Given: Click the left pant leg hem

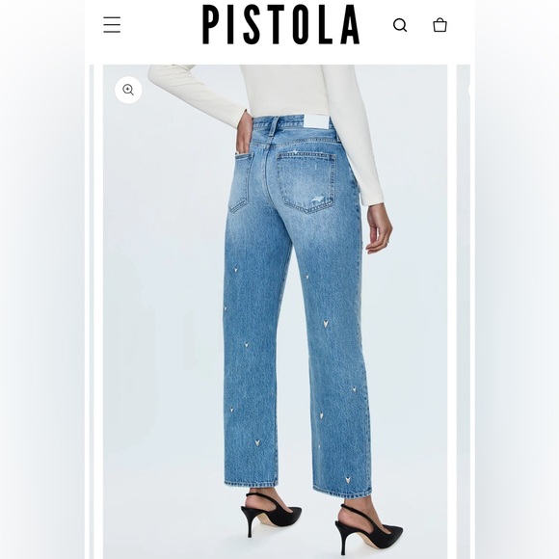Looking at the screenshot, I should (x=251, y=483).
